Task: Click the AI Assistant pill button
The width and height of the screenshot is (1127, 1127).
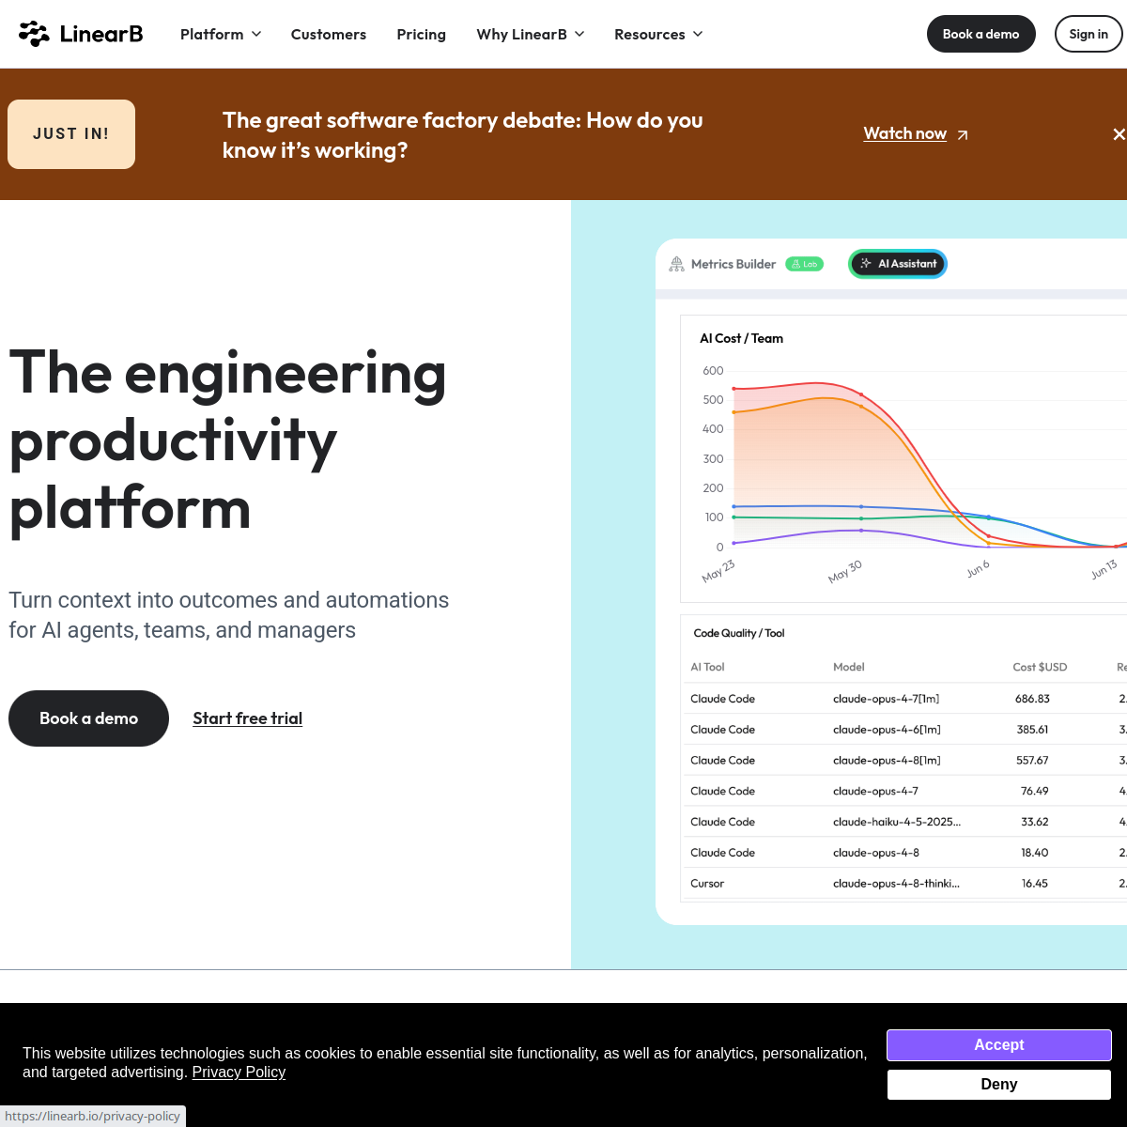Action: coord(898,264)
